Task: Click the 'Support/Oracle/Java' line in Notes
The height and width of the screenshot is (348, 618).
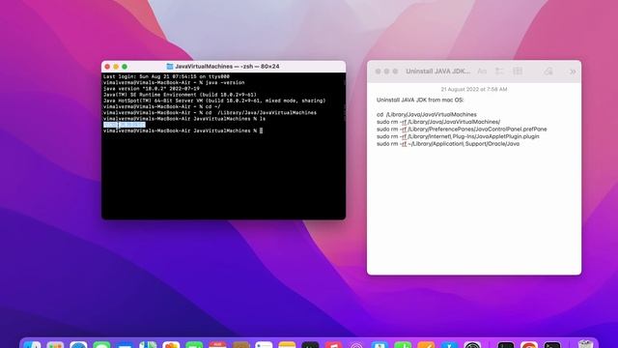Action: click(448, 144)
